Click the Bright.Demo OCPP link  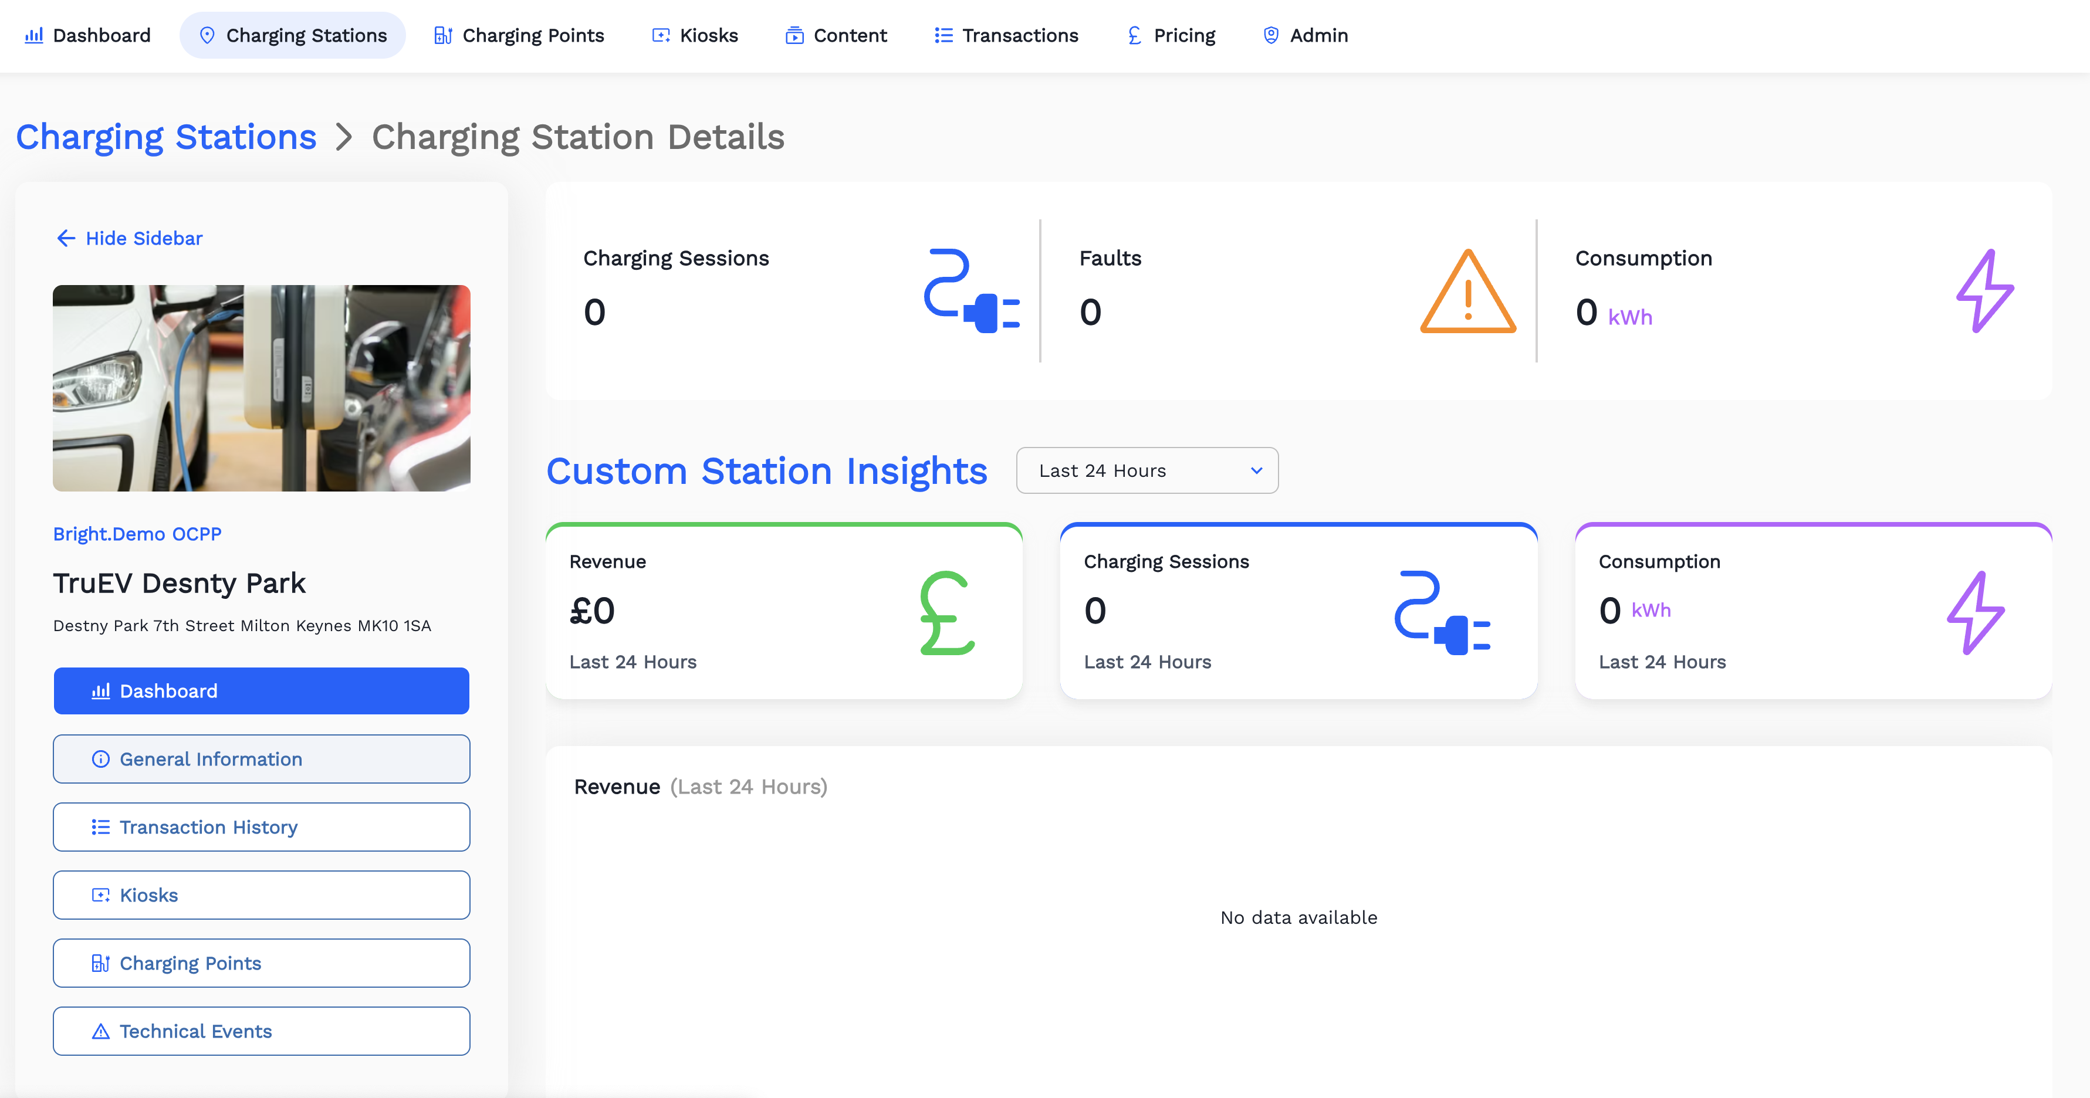(137, 534)
